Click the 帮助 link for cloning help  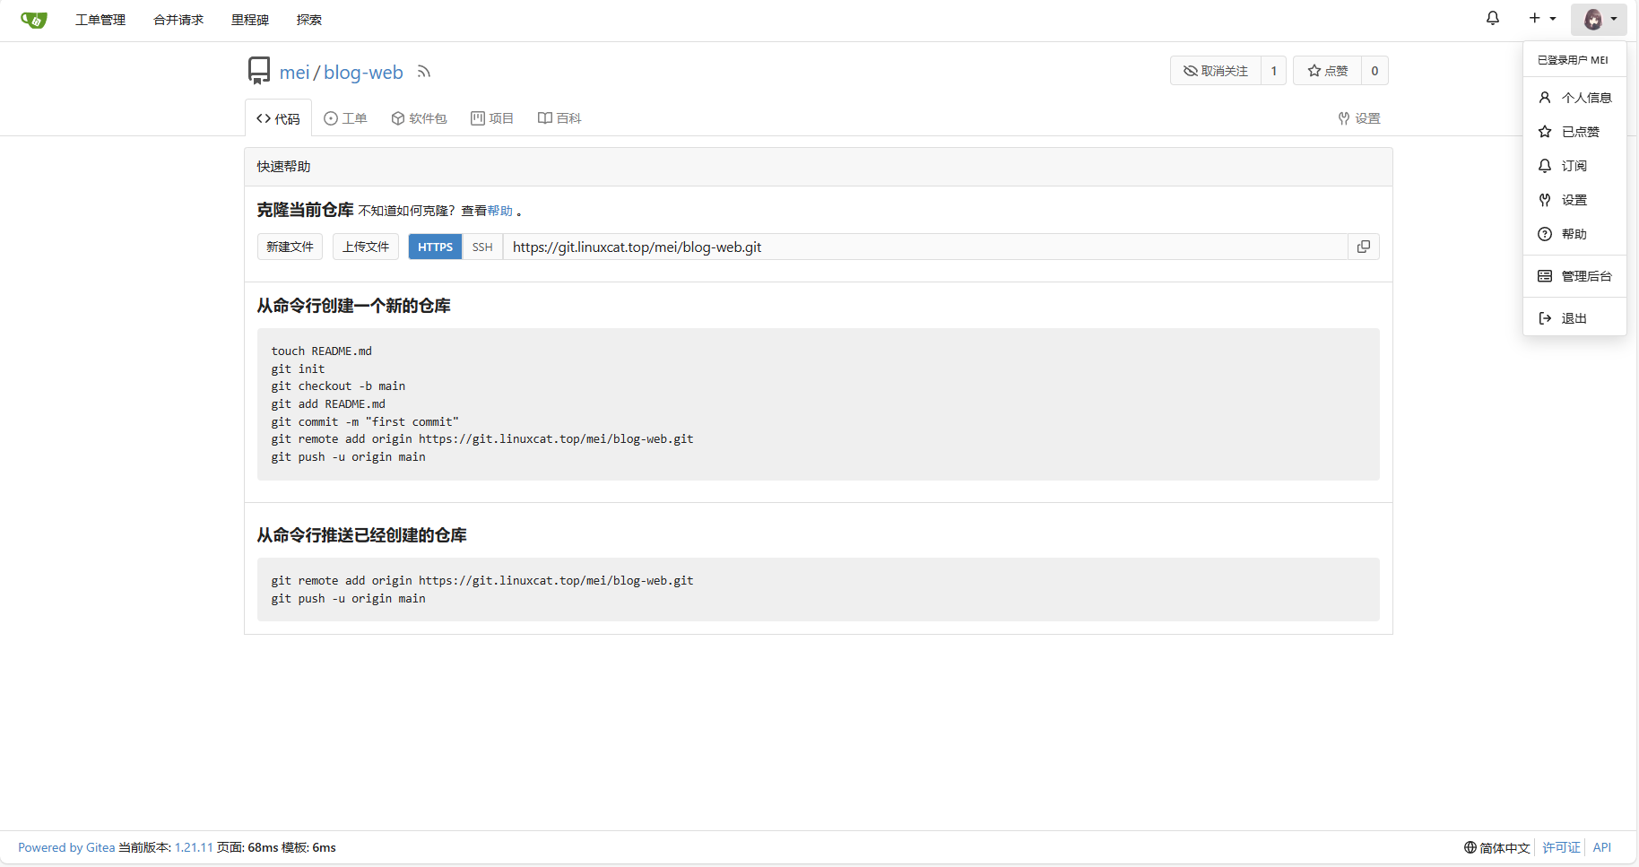pos(499,211)
